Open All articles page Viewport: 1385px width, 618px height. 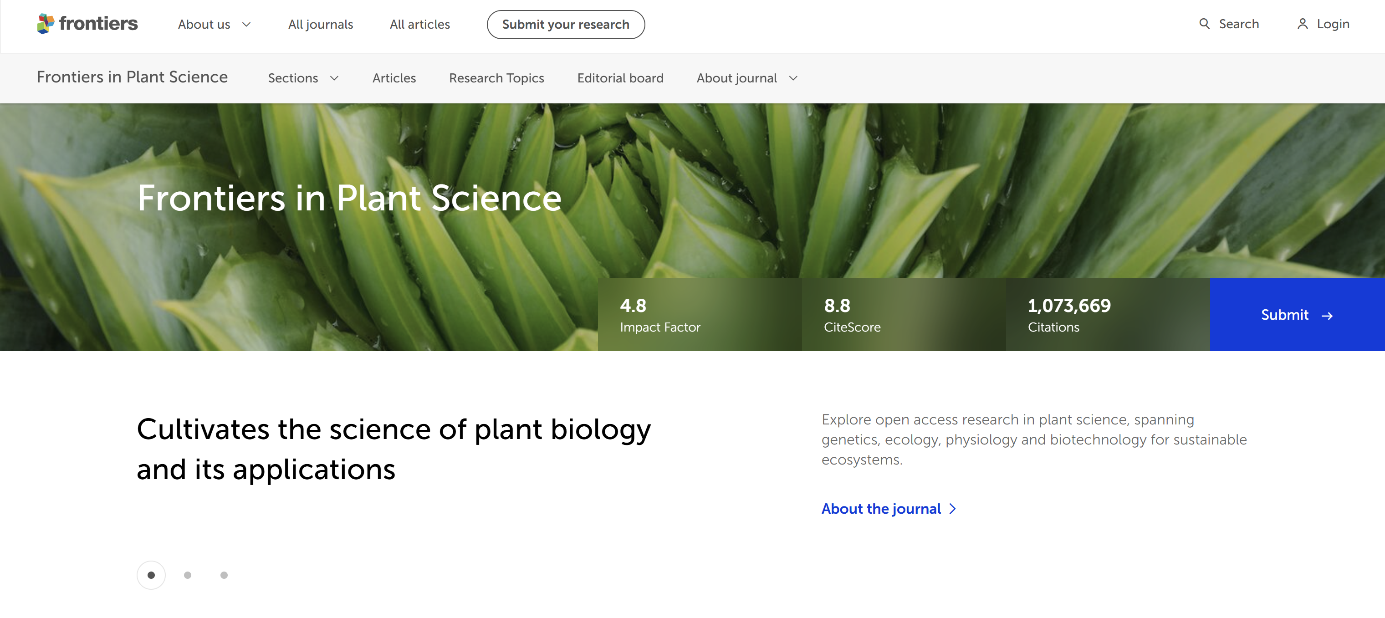420,25
